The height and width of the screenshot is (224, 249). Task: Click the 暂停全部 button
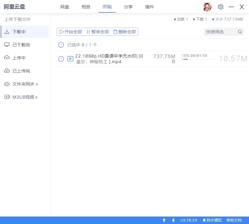click(x=98, y=32)
